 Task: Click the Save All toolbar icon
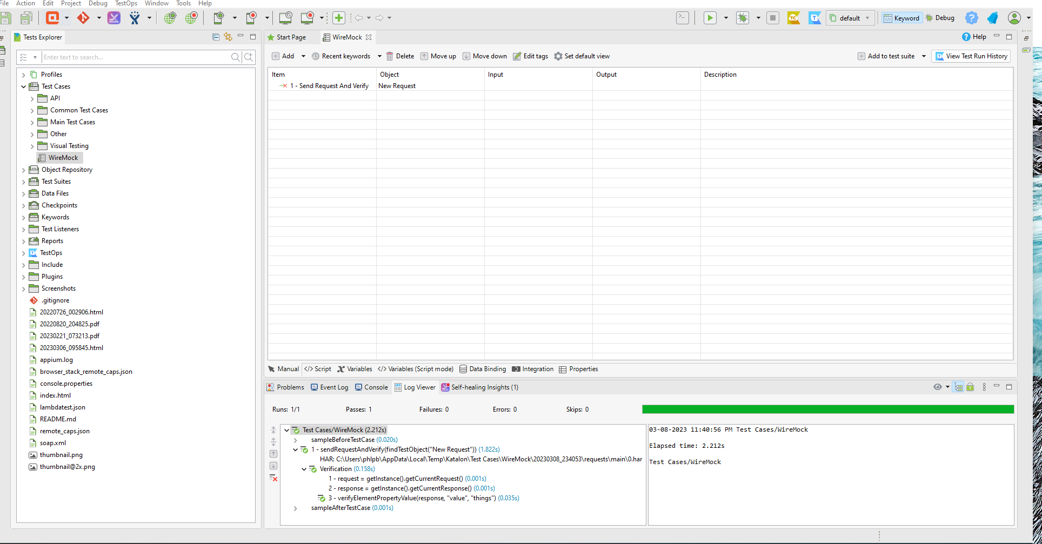tap(26, 18)
